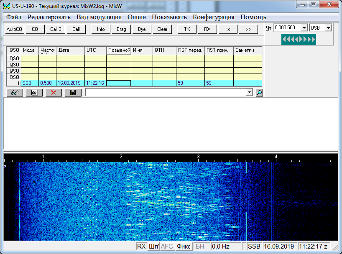Viewport: 342px width, 254px height.
Task: Open the USB mode dropdown arrow
Action: [x=328, y=28]
